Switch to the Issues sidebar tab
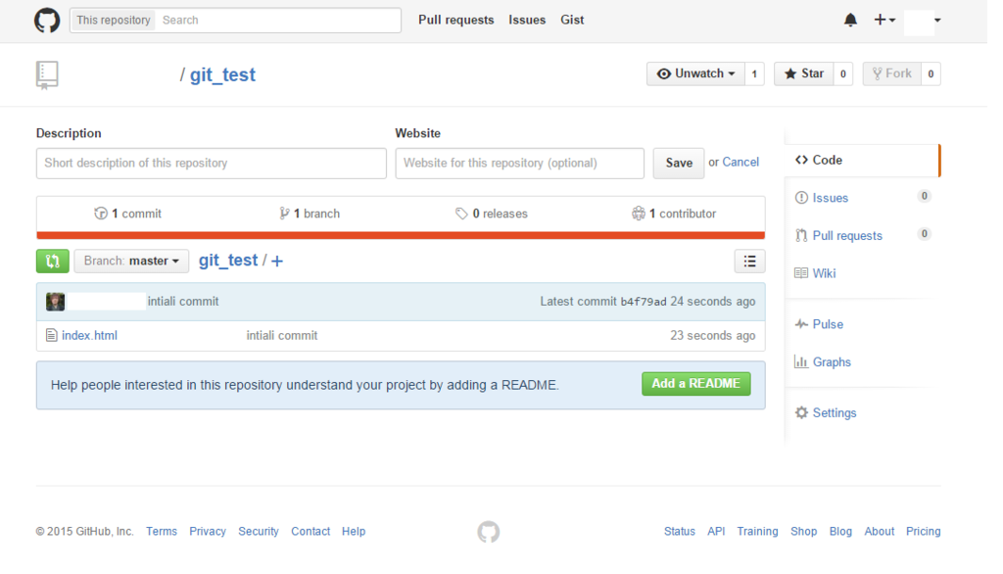The height and width of the screenshot is (574, 1003). [830, 198]
